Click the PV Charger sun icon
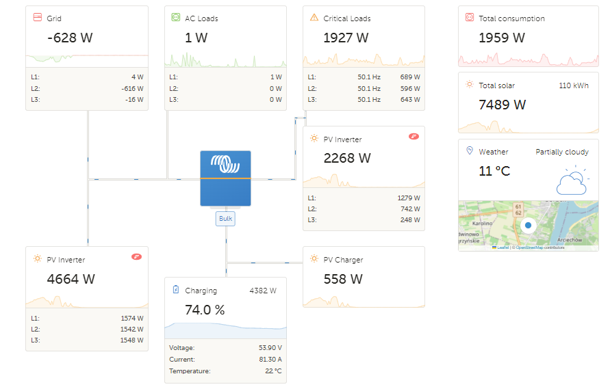Viewport: 610px width, 389px height. click(314, 259)
